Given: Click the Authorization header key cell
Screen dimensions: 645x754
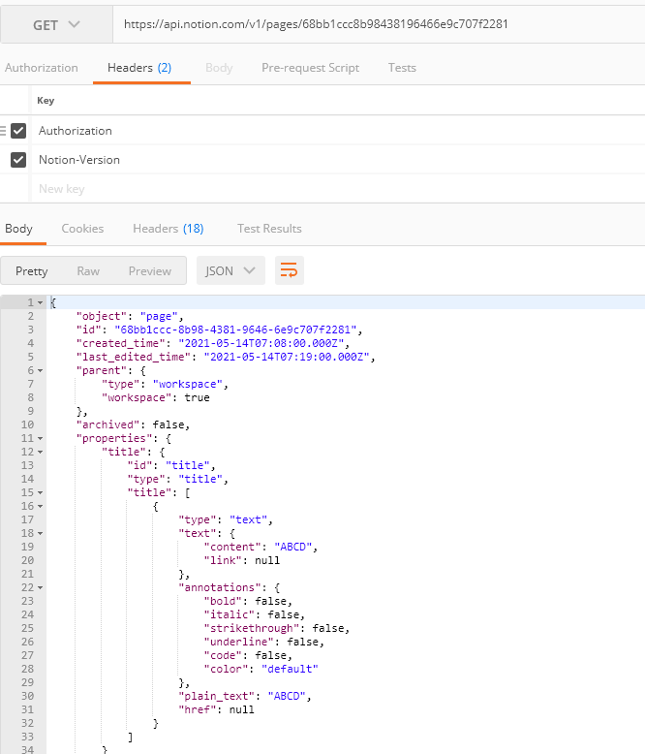Looking at the screenshot, I should [338, 131].
